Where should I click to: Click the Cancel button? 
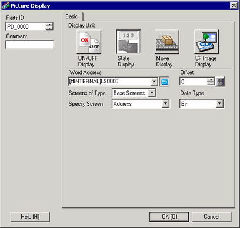pos(212,217)
